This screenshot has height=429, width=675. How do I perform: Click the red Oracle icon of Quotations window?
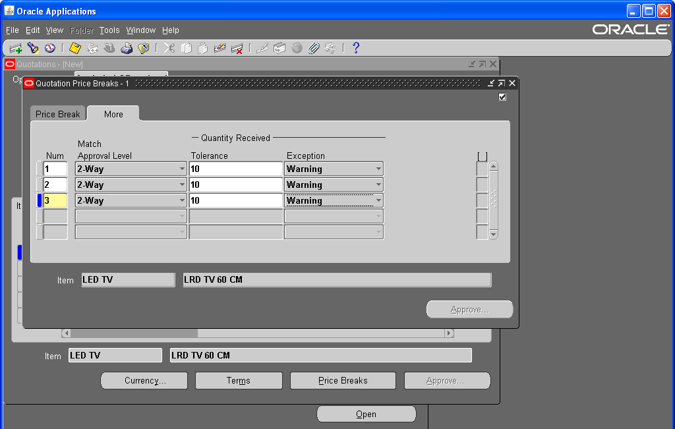tap(10, 64)
